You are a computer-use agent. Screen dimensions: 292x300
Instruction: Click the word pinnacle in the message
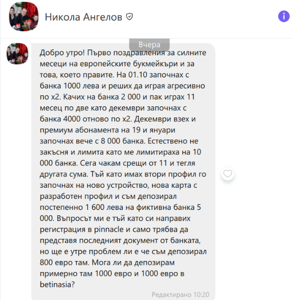tap(109, 229)
